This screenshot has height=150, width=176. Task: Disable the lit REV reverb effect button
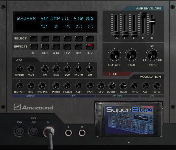(90, 46)
